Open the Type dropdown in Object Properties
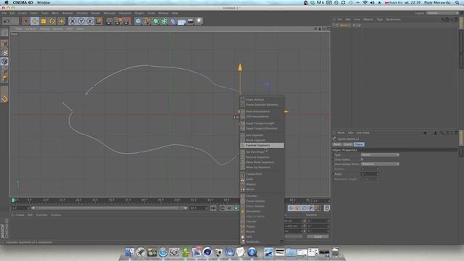Image resolution: width=464 pixels, height=261 pixels. pyautogui.click(x=380, y=154)
